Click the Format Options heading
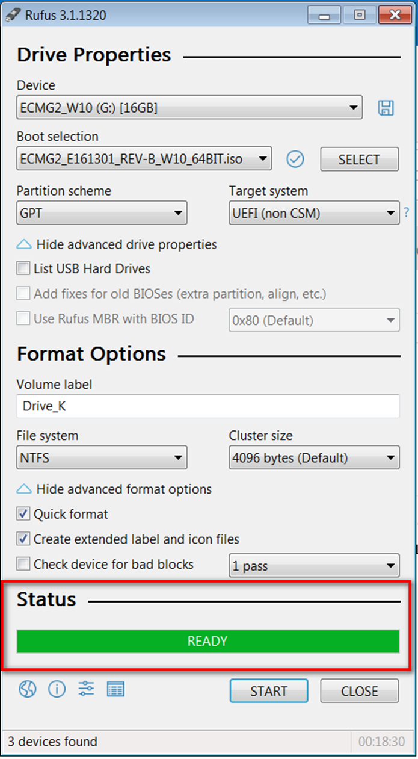Image resolution: width=418 pixels, height=759 pixels. [91, 354]
